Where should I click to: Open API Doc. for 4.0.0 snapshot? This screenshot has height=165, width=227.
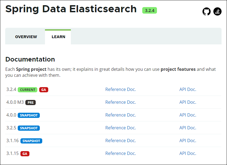188,115
